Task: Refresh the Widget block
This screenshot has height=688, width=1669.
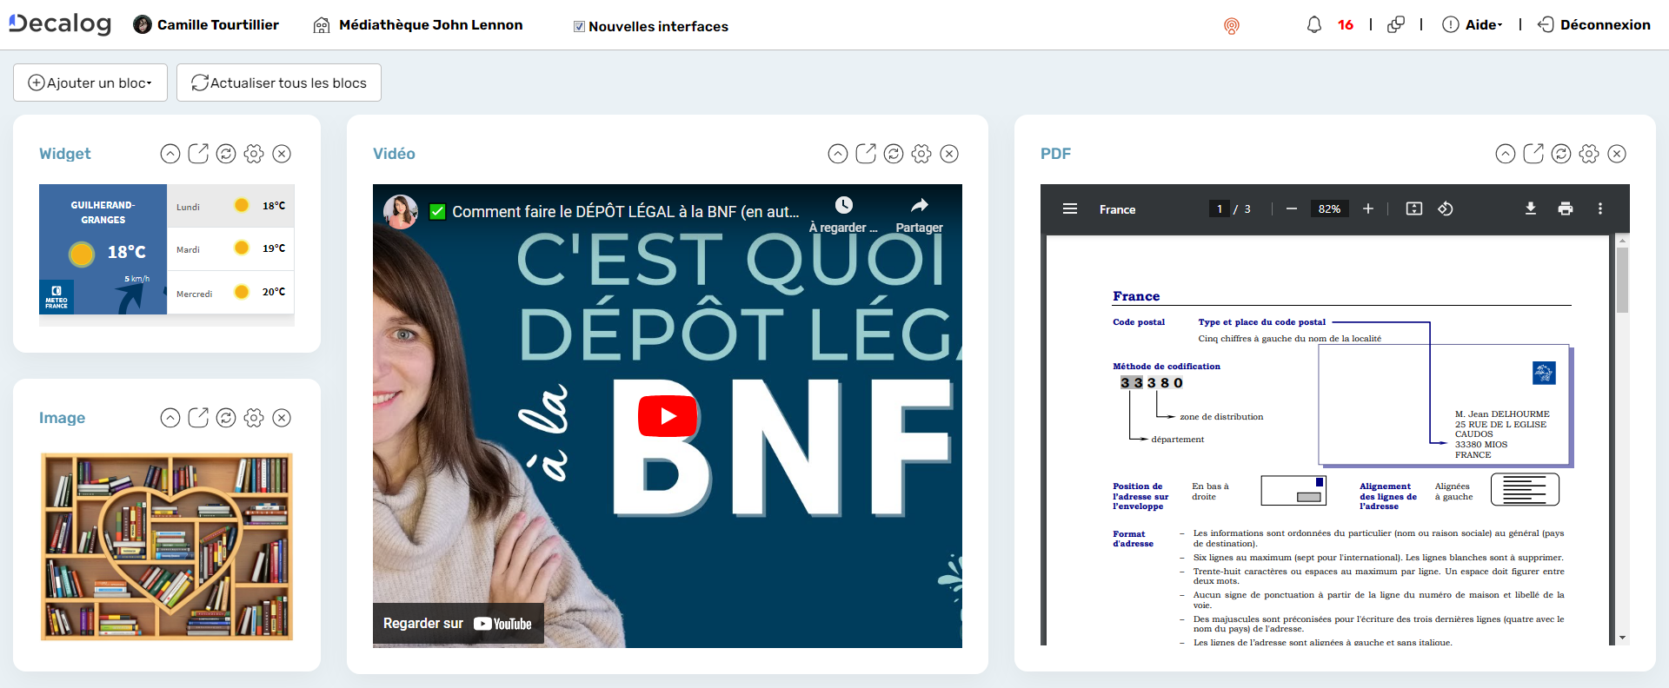Action: [226, 154]
